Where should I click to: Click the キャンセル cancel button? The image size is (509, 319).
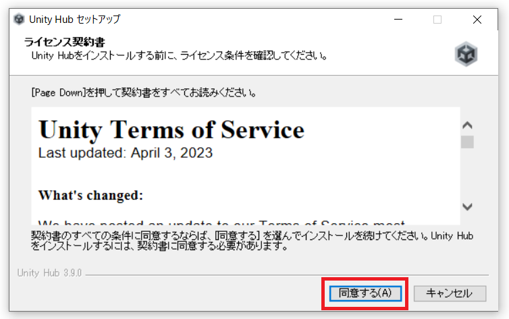pyautogui.click(x=450, y=293)
